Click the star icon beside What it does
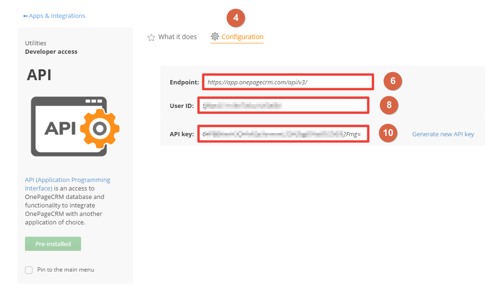The width and height of the screenshot is (504, 306). point(151,38)
